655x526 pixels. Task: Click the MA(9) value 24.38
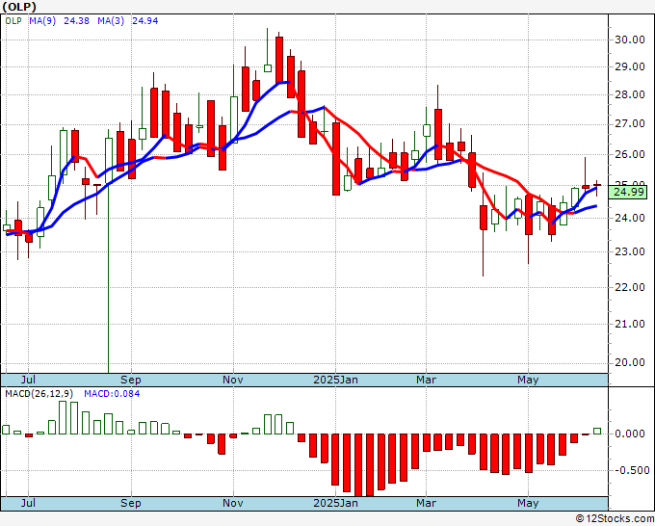76,21
